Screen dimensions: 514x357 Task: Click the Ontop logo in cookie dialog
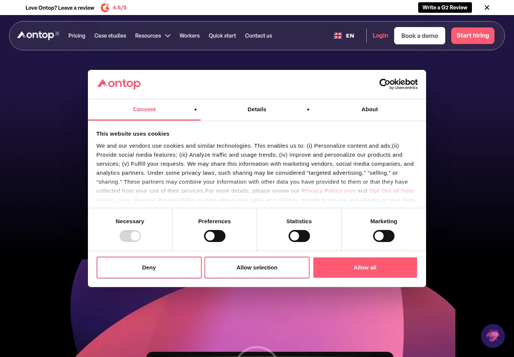point(119,83)
